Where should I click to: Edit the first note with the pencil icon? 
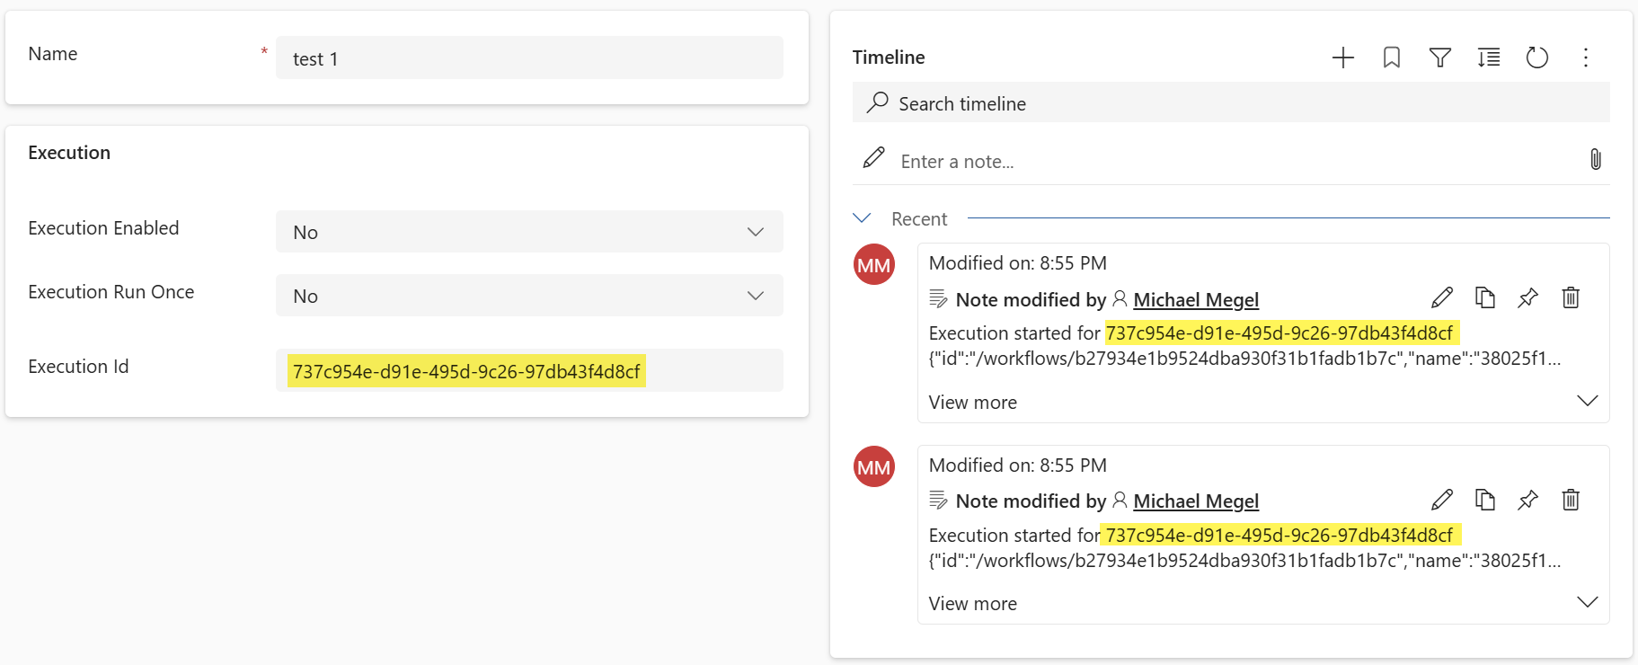[x=1442, y=297]
